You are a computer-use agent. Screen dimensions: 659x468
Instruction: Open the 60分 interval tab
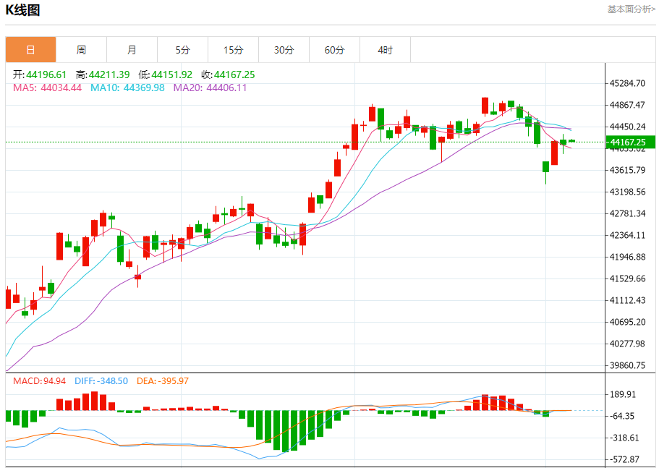[x=334, y=50]
